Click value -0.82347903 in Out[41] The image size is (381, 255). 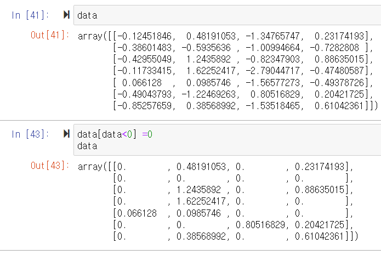click(272, 59)
